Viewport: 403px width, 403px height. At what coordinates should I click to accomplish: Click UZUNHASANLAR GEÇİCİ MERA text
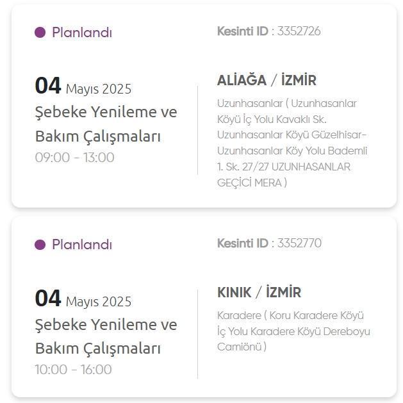click(x=284, y=175)
